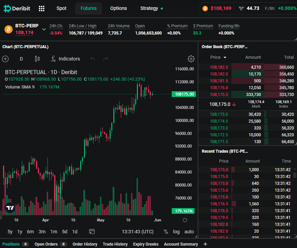This screenshot has height=248, width=297.
Task: Click the BTC-PERP Bitcoin coin icon
Action: pyautogui.click(x=9, y=29)
